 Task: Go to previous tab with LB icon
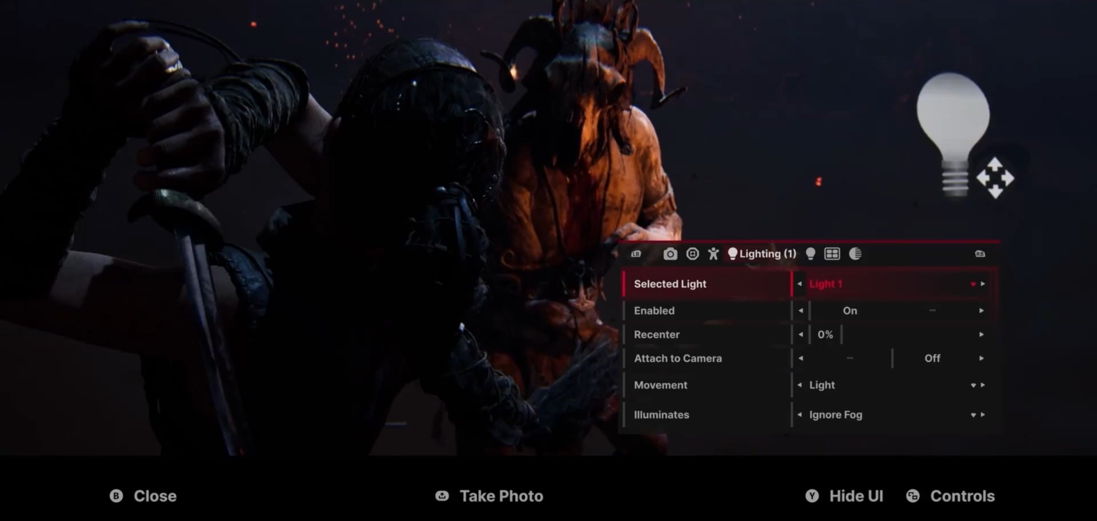636,254
